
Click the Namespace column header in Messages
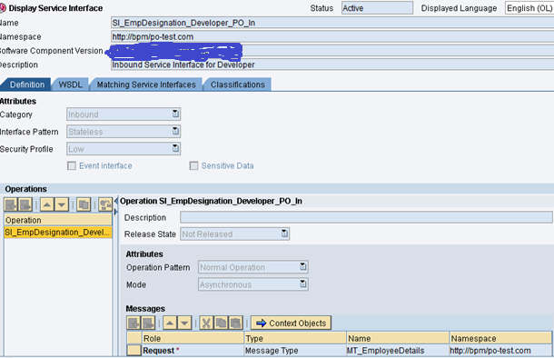point(500,338)
